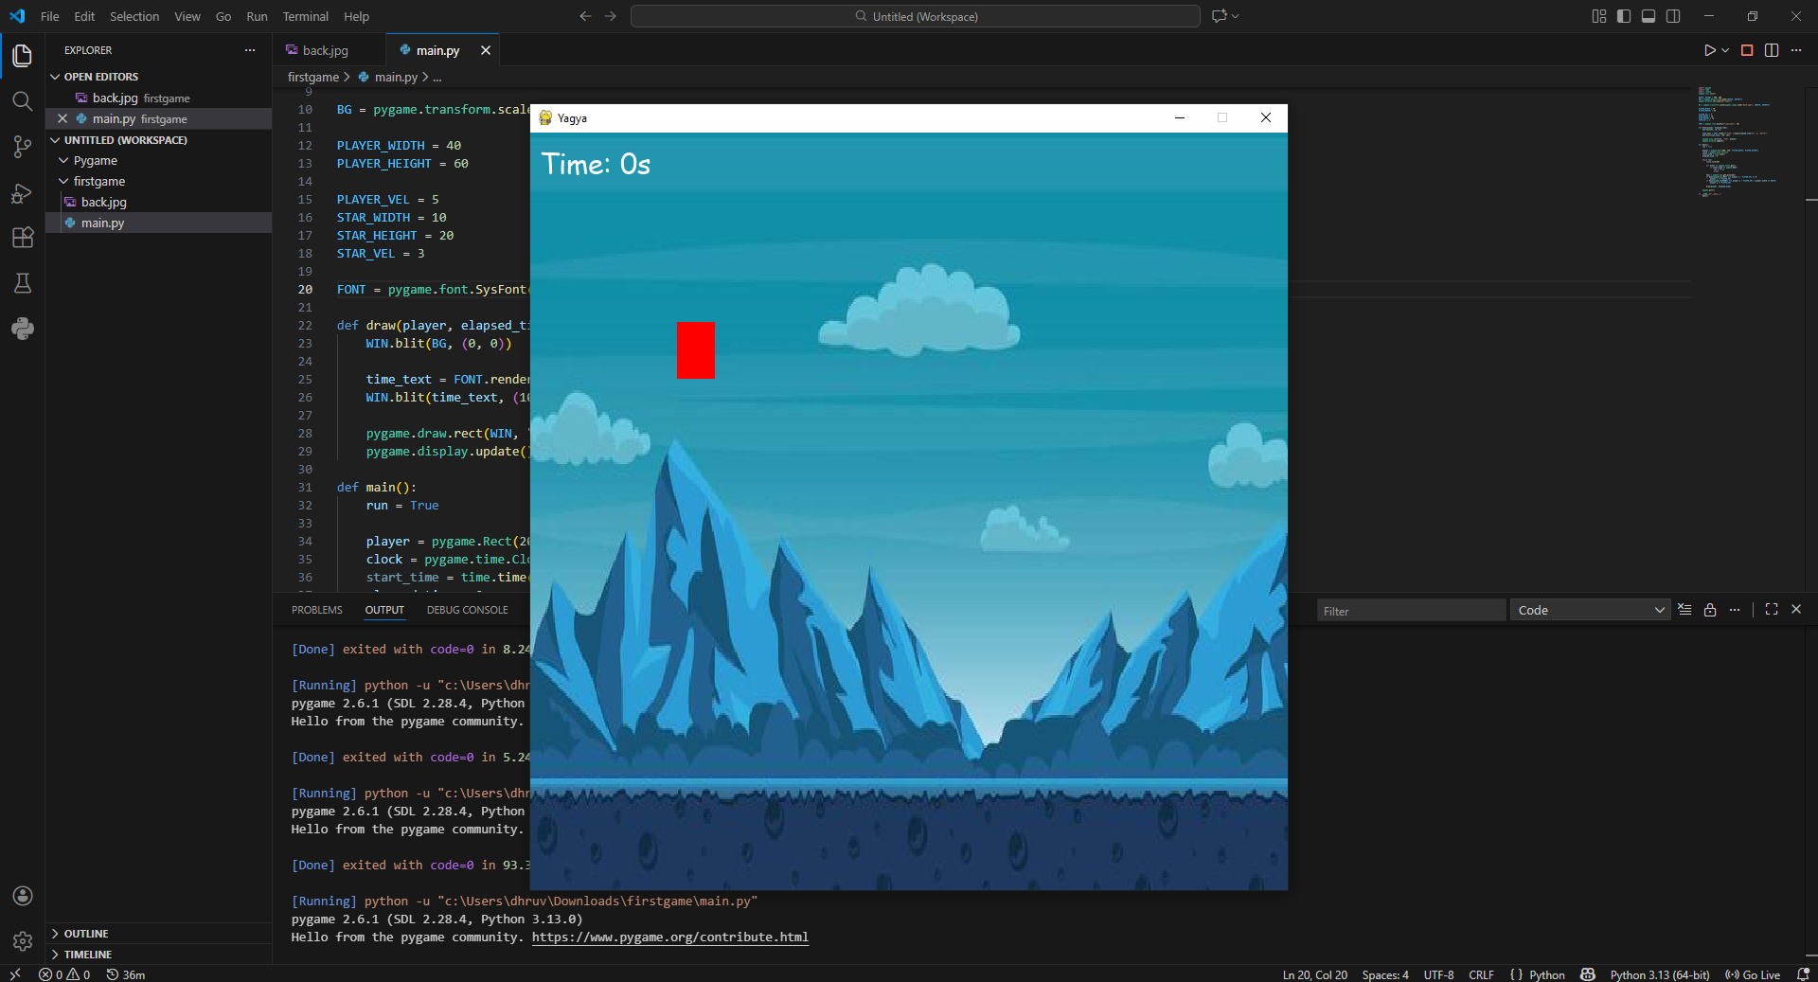Open the Extensions view
Image resolution: width=1818 pixels, height=982 pixels.
tap(22, 238)
